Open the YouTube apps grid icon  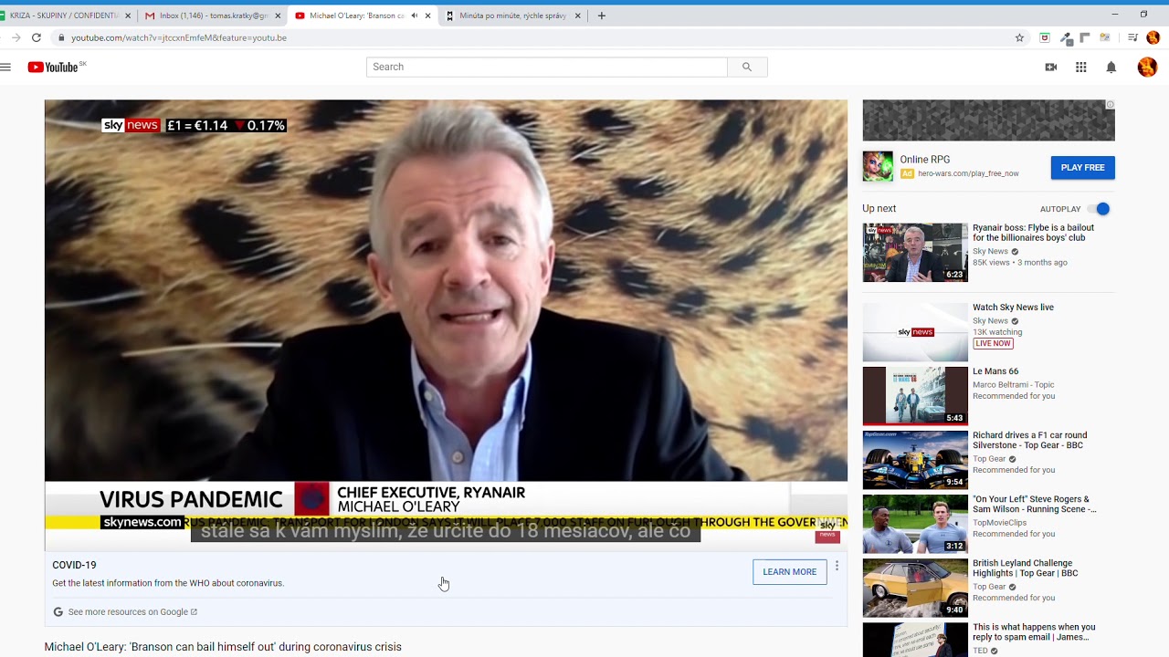(x=1081, y=67)
